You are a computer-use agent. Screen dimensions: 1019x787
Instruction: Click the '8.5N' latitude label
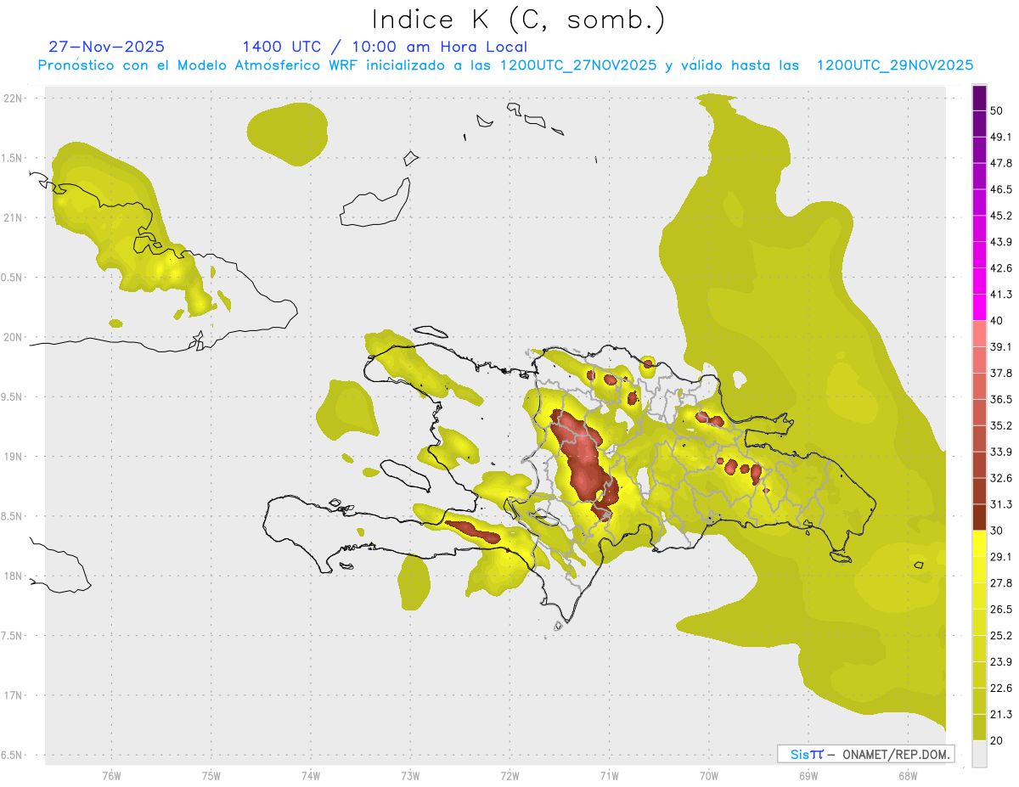point(13,516)
